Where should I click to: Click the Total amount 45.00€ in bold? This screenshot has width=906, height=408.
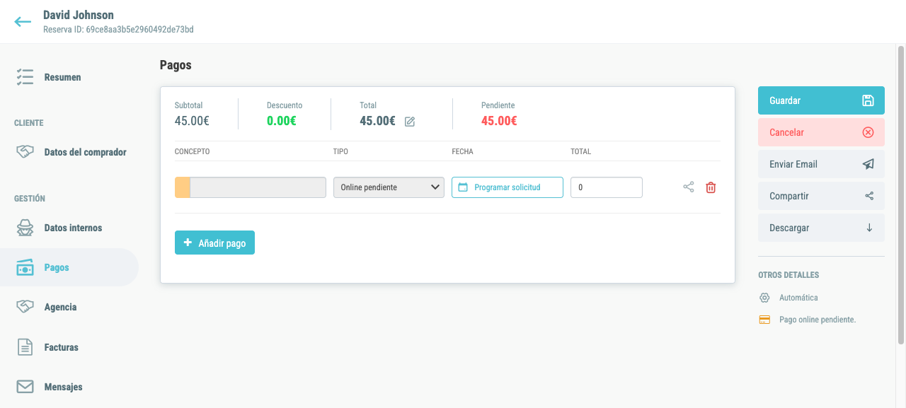point(377,121)
